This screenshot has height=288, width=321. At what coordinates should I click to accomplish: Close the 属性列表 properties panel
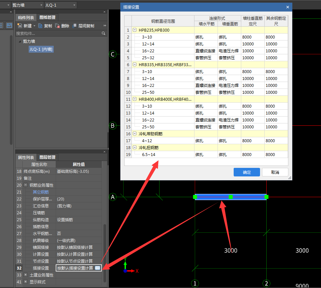point(104,151)
